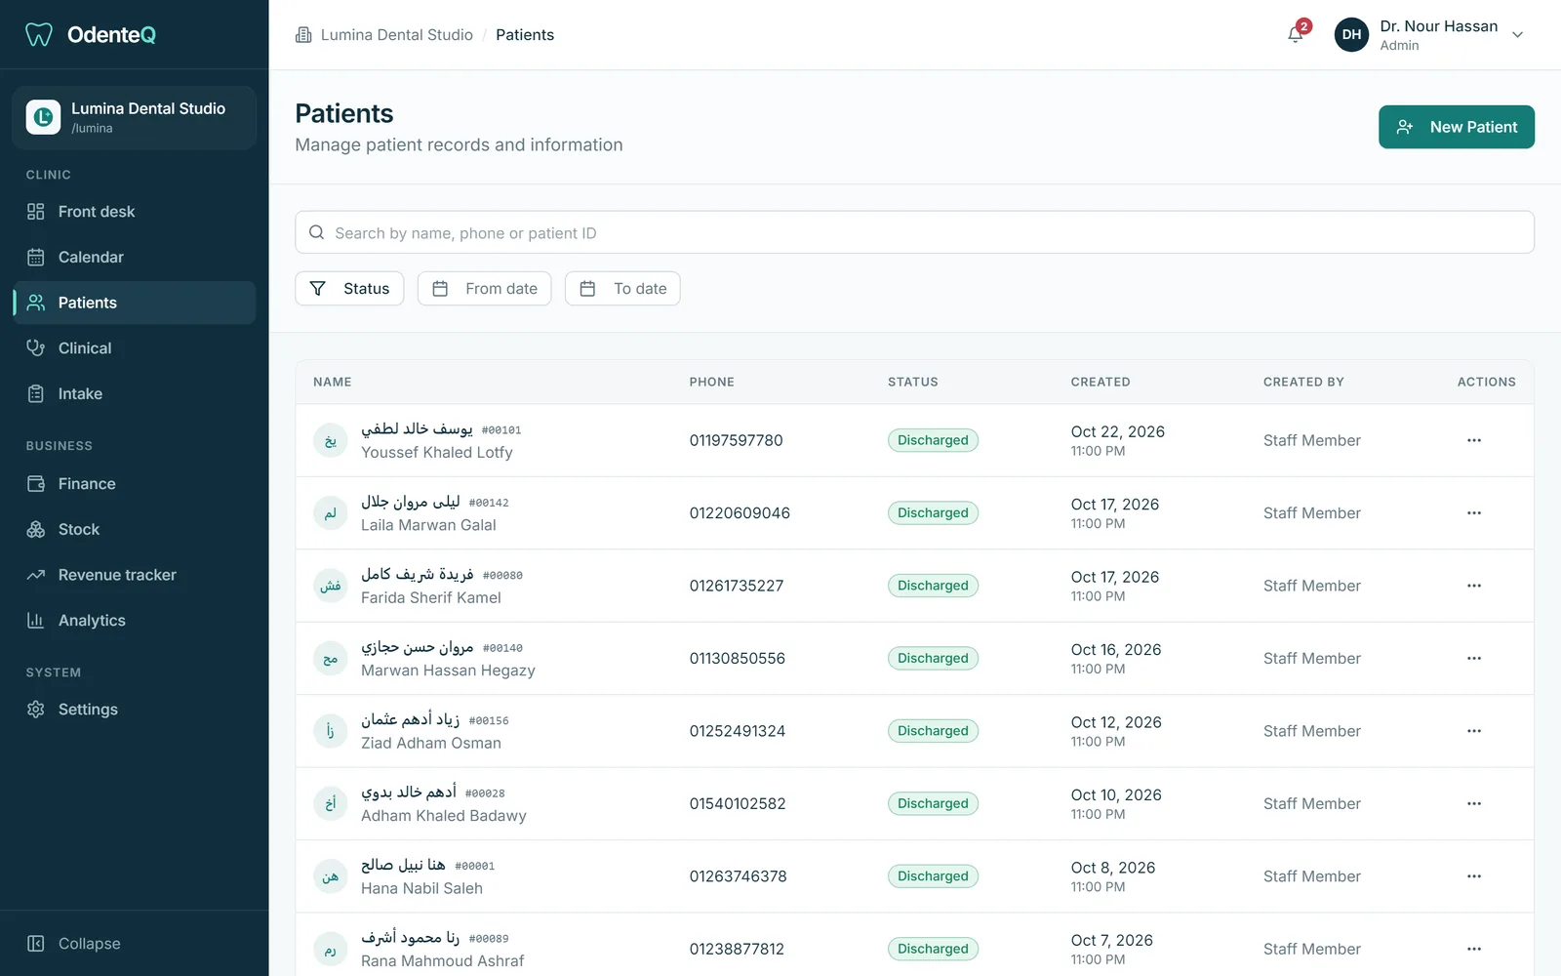The width and height of the screenshot is (1561, 976).
Task: Open the From date picker
Action: [x=484, y=289]
